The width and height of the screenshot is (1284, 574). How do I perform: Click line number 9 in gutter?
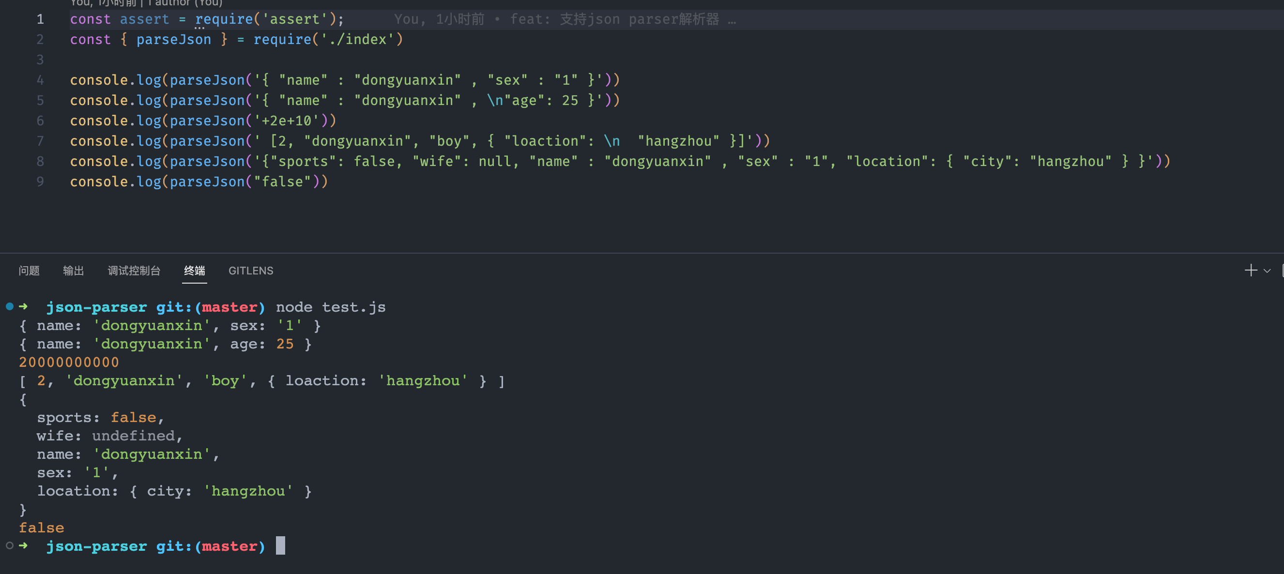point(40,182)
